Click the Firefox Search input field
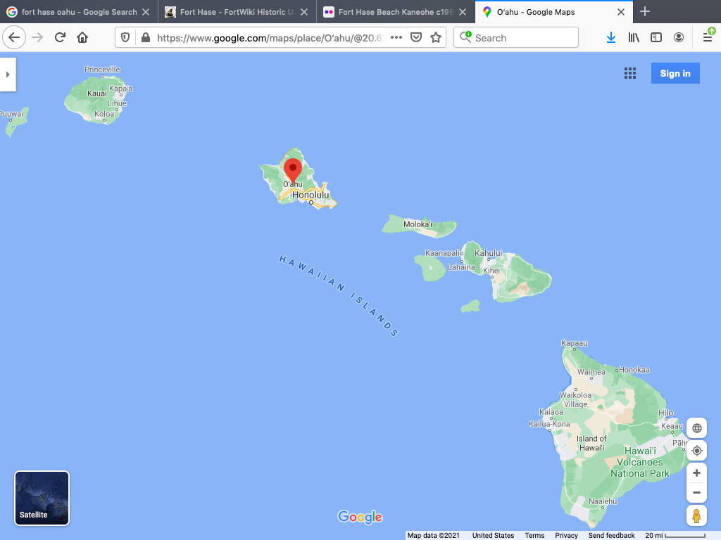Image resolution: width=721 pixels, height=540 pixels. coord(516,38)
